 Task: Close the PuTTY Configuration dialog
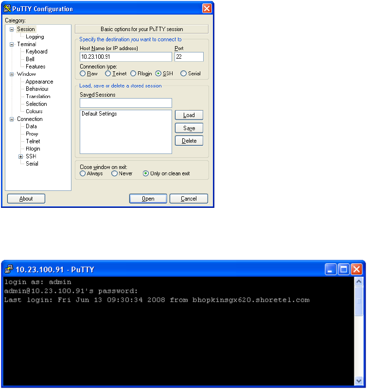click(207, 8)
